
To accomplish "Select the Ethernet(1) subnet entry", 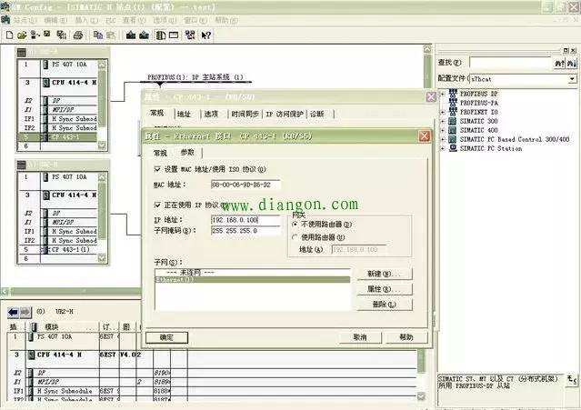I will coord(253,279).
